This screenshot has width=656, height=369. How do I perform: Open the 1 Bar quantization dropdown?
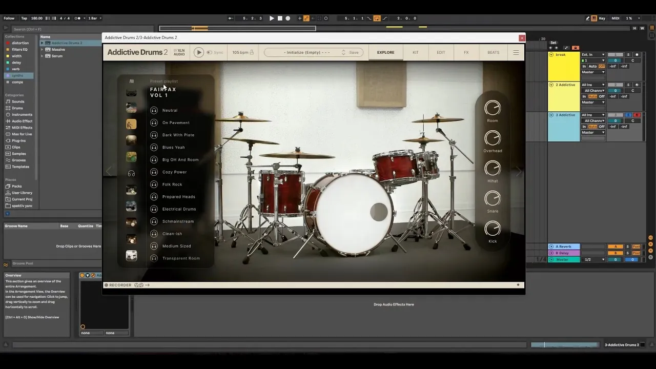(94, 18)
